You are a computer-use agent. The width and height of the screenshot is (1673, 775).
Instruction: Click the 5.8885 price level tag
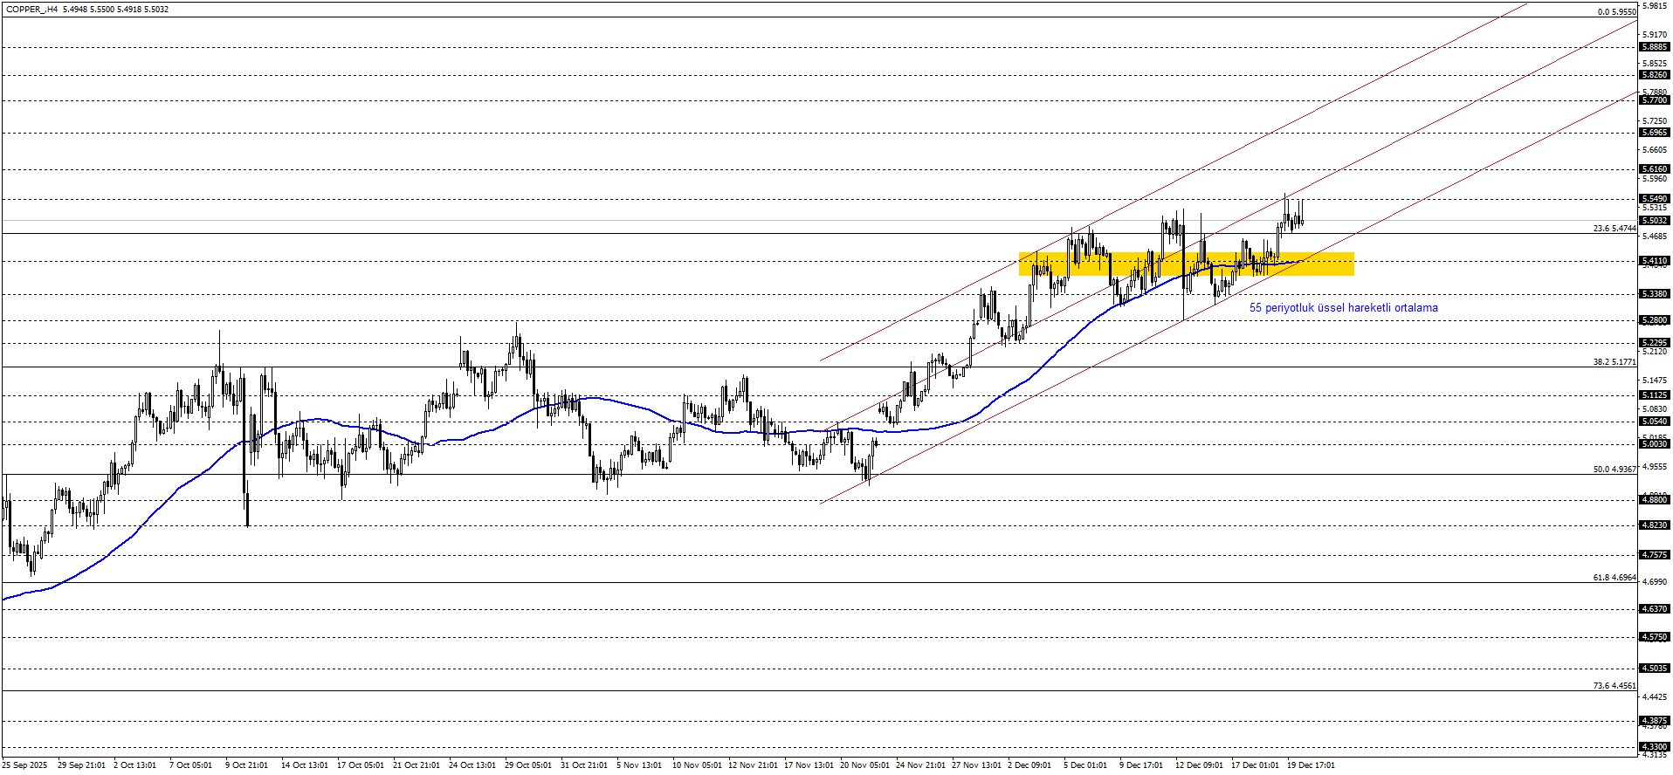1655,47
